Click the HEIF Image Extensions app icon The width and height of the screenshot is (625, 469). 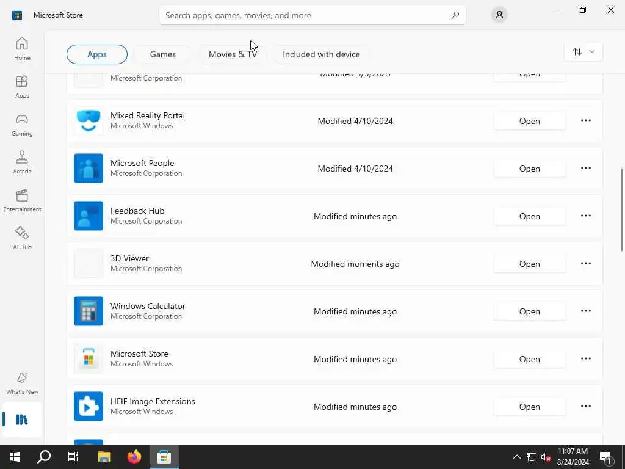point(89,406)
